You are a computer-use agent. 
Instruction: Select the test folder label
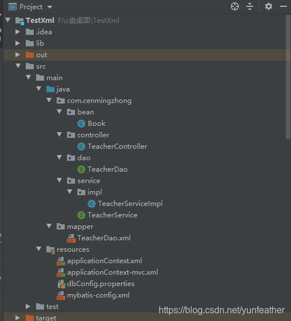point(52,307)
